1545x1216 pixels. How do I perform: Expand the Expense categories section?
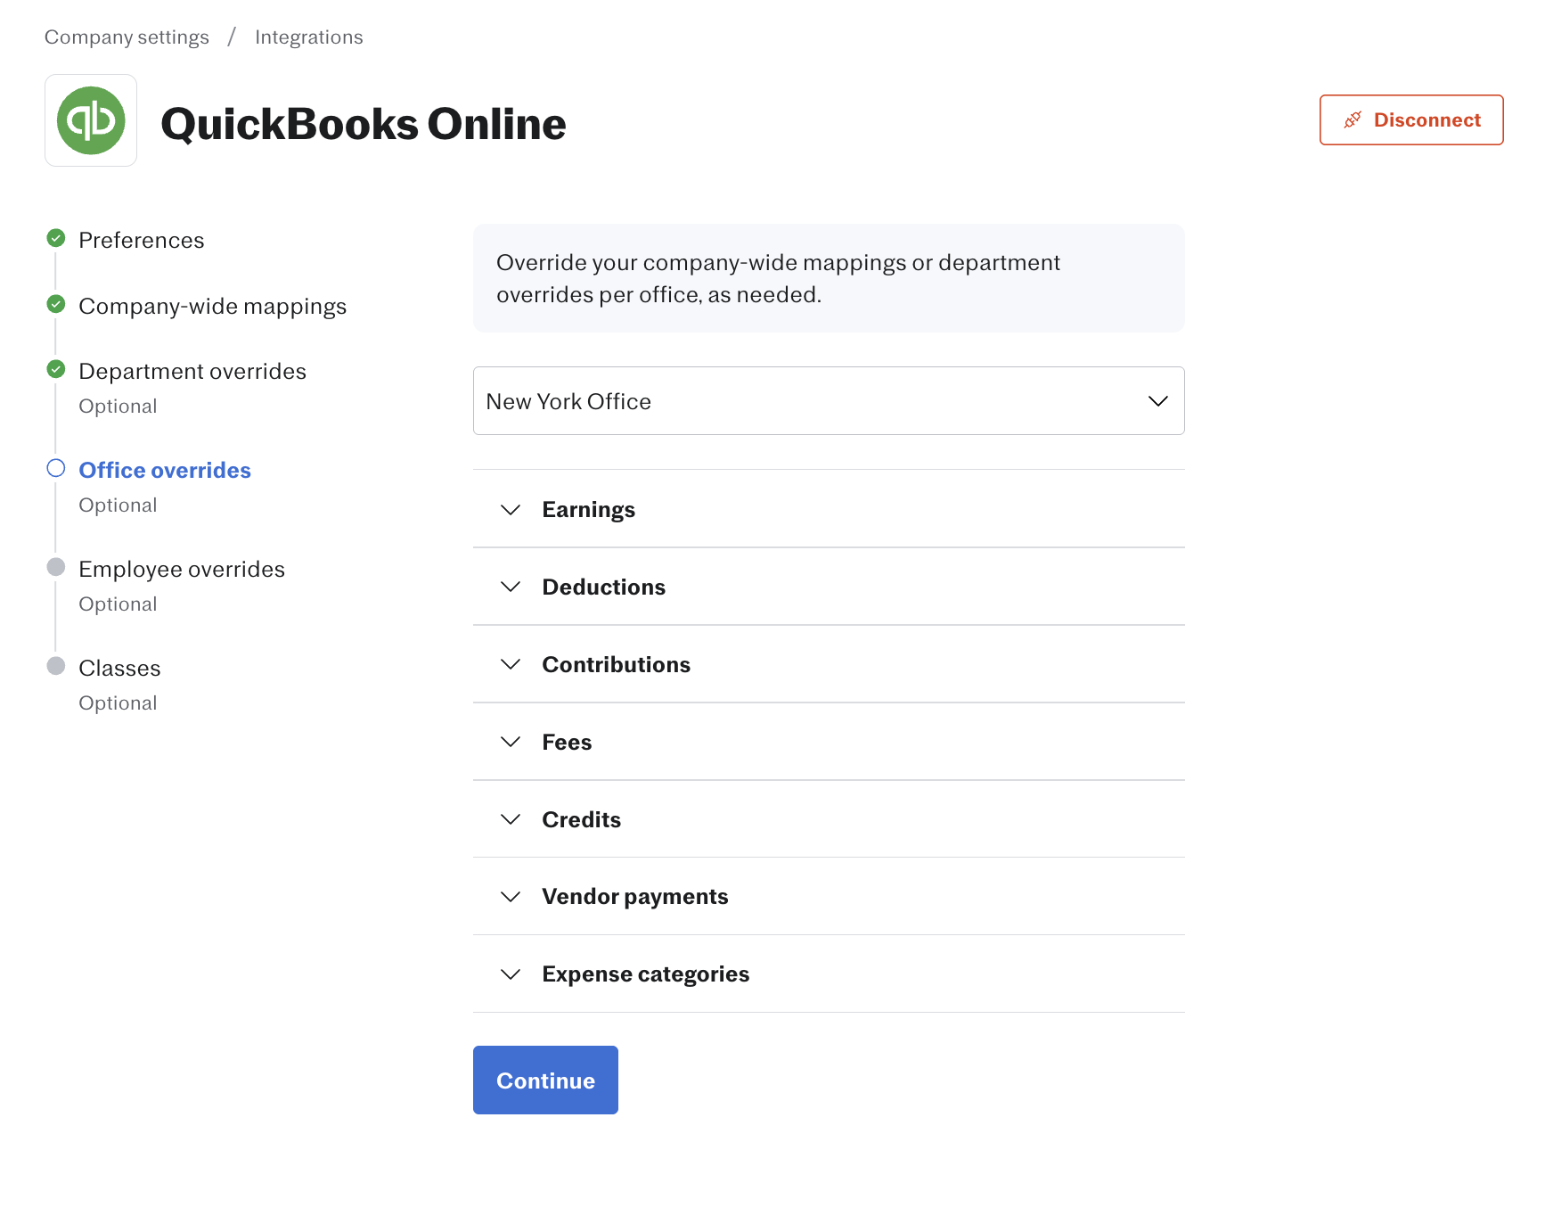[x=829, y=974]
